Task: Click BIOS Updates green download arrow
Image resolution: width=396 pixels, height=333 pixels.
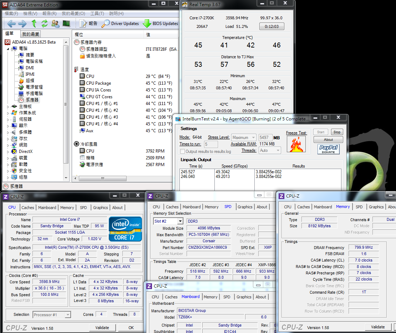Action: tap(147, 24)
